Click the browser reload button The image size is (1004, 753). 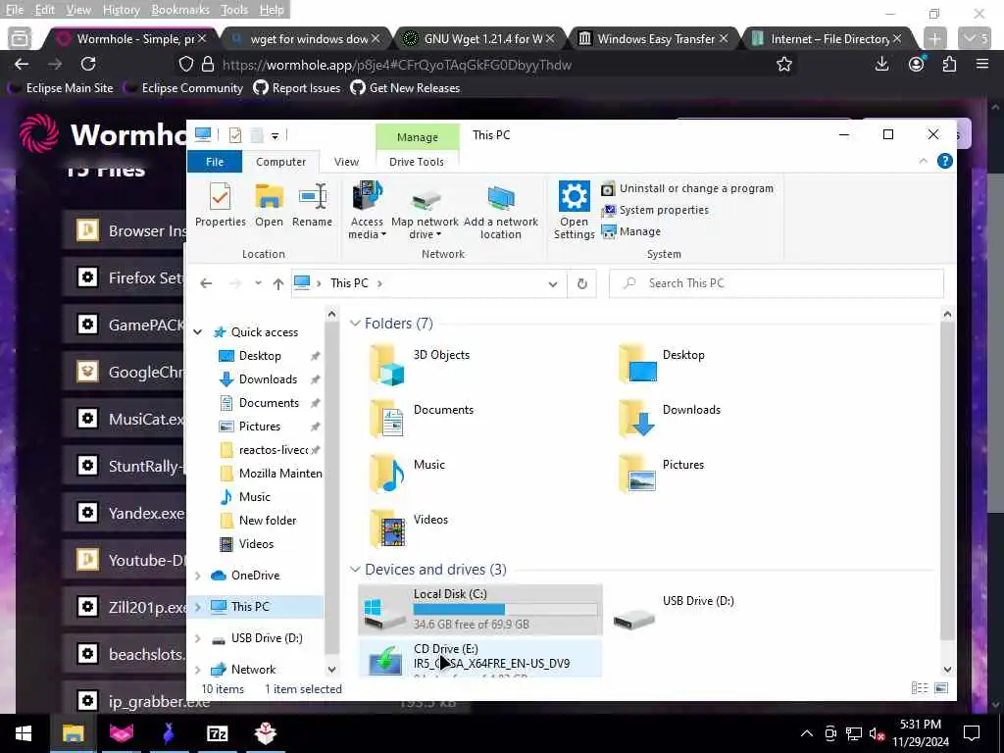pyautogui.click(x=88, y=64)
